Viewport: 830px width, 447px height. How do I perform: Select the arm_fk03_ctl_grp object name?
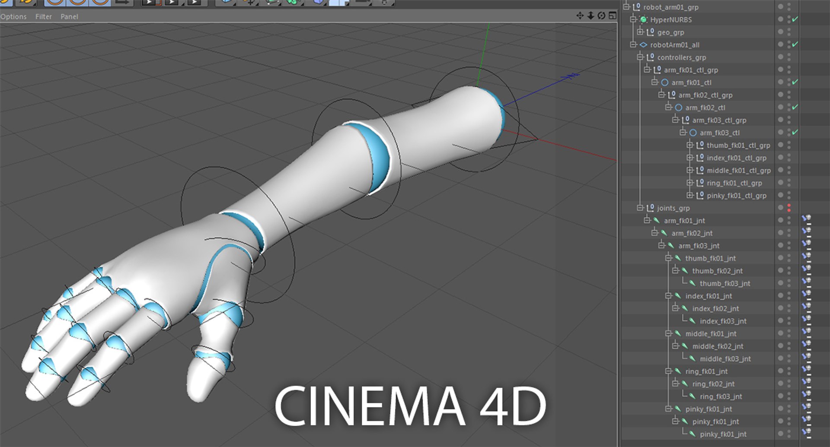click(719, 120)
